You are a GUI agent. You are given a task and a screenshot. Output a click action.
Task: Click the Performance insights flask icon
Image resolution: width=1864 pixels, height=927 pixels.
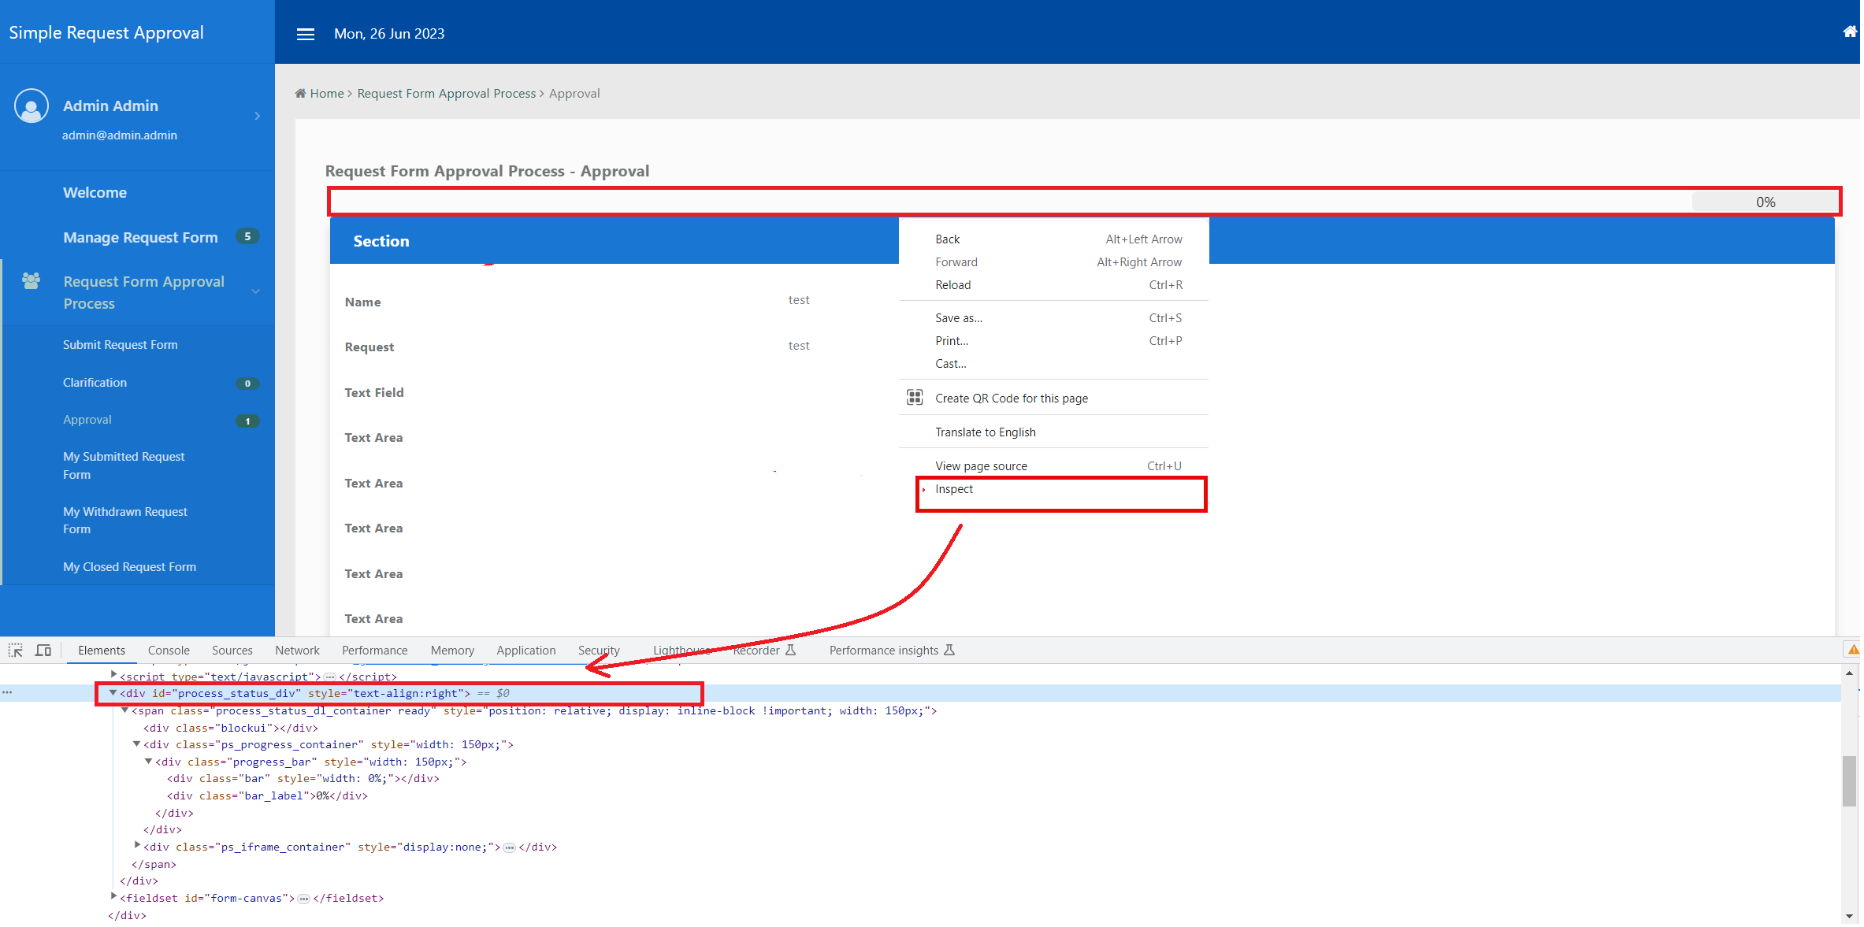tap(949, 650)
